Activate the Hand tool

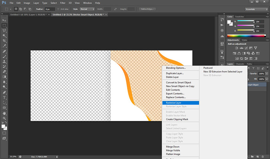pos(4,113)
